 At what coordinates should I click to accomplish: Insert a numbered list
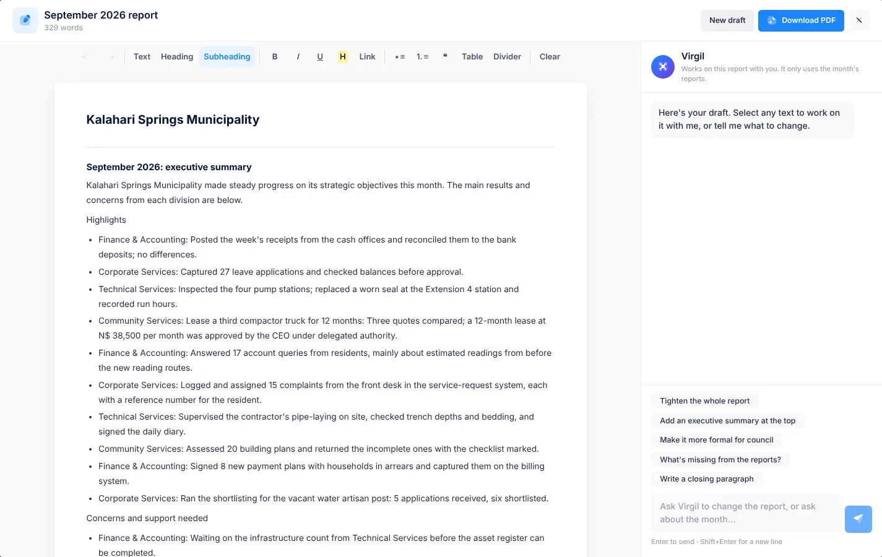[423, 57]
